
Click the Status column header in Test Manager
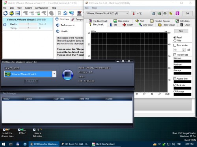pos(119,99)
